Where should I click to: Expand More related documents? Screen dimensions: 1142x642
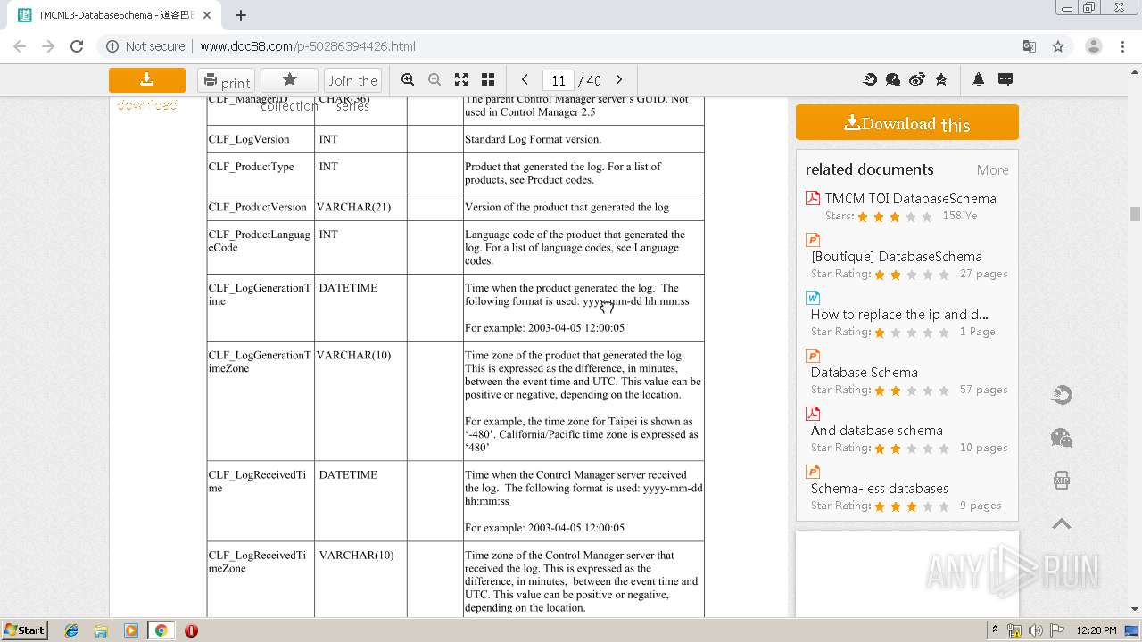992,169
